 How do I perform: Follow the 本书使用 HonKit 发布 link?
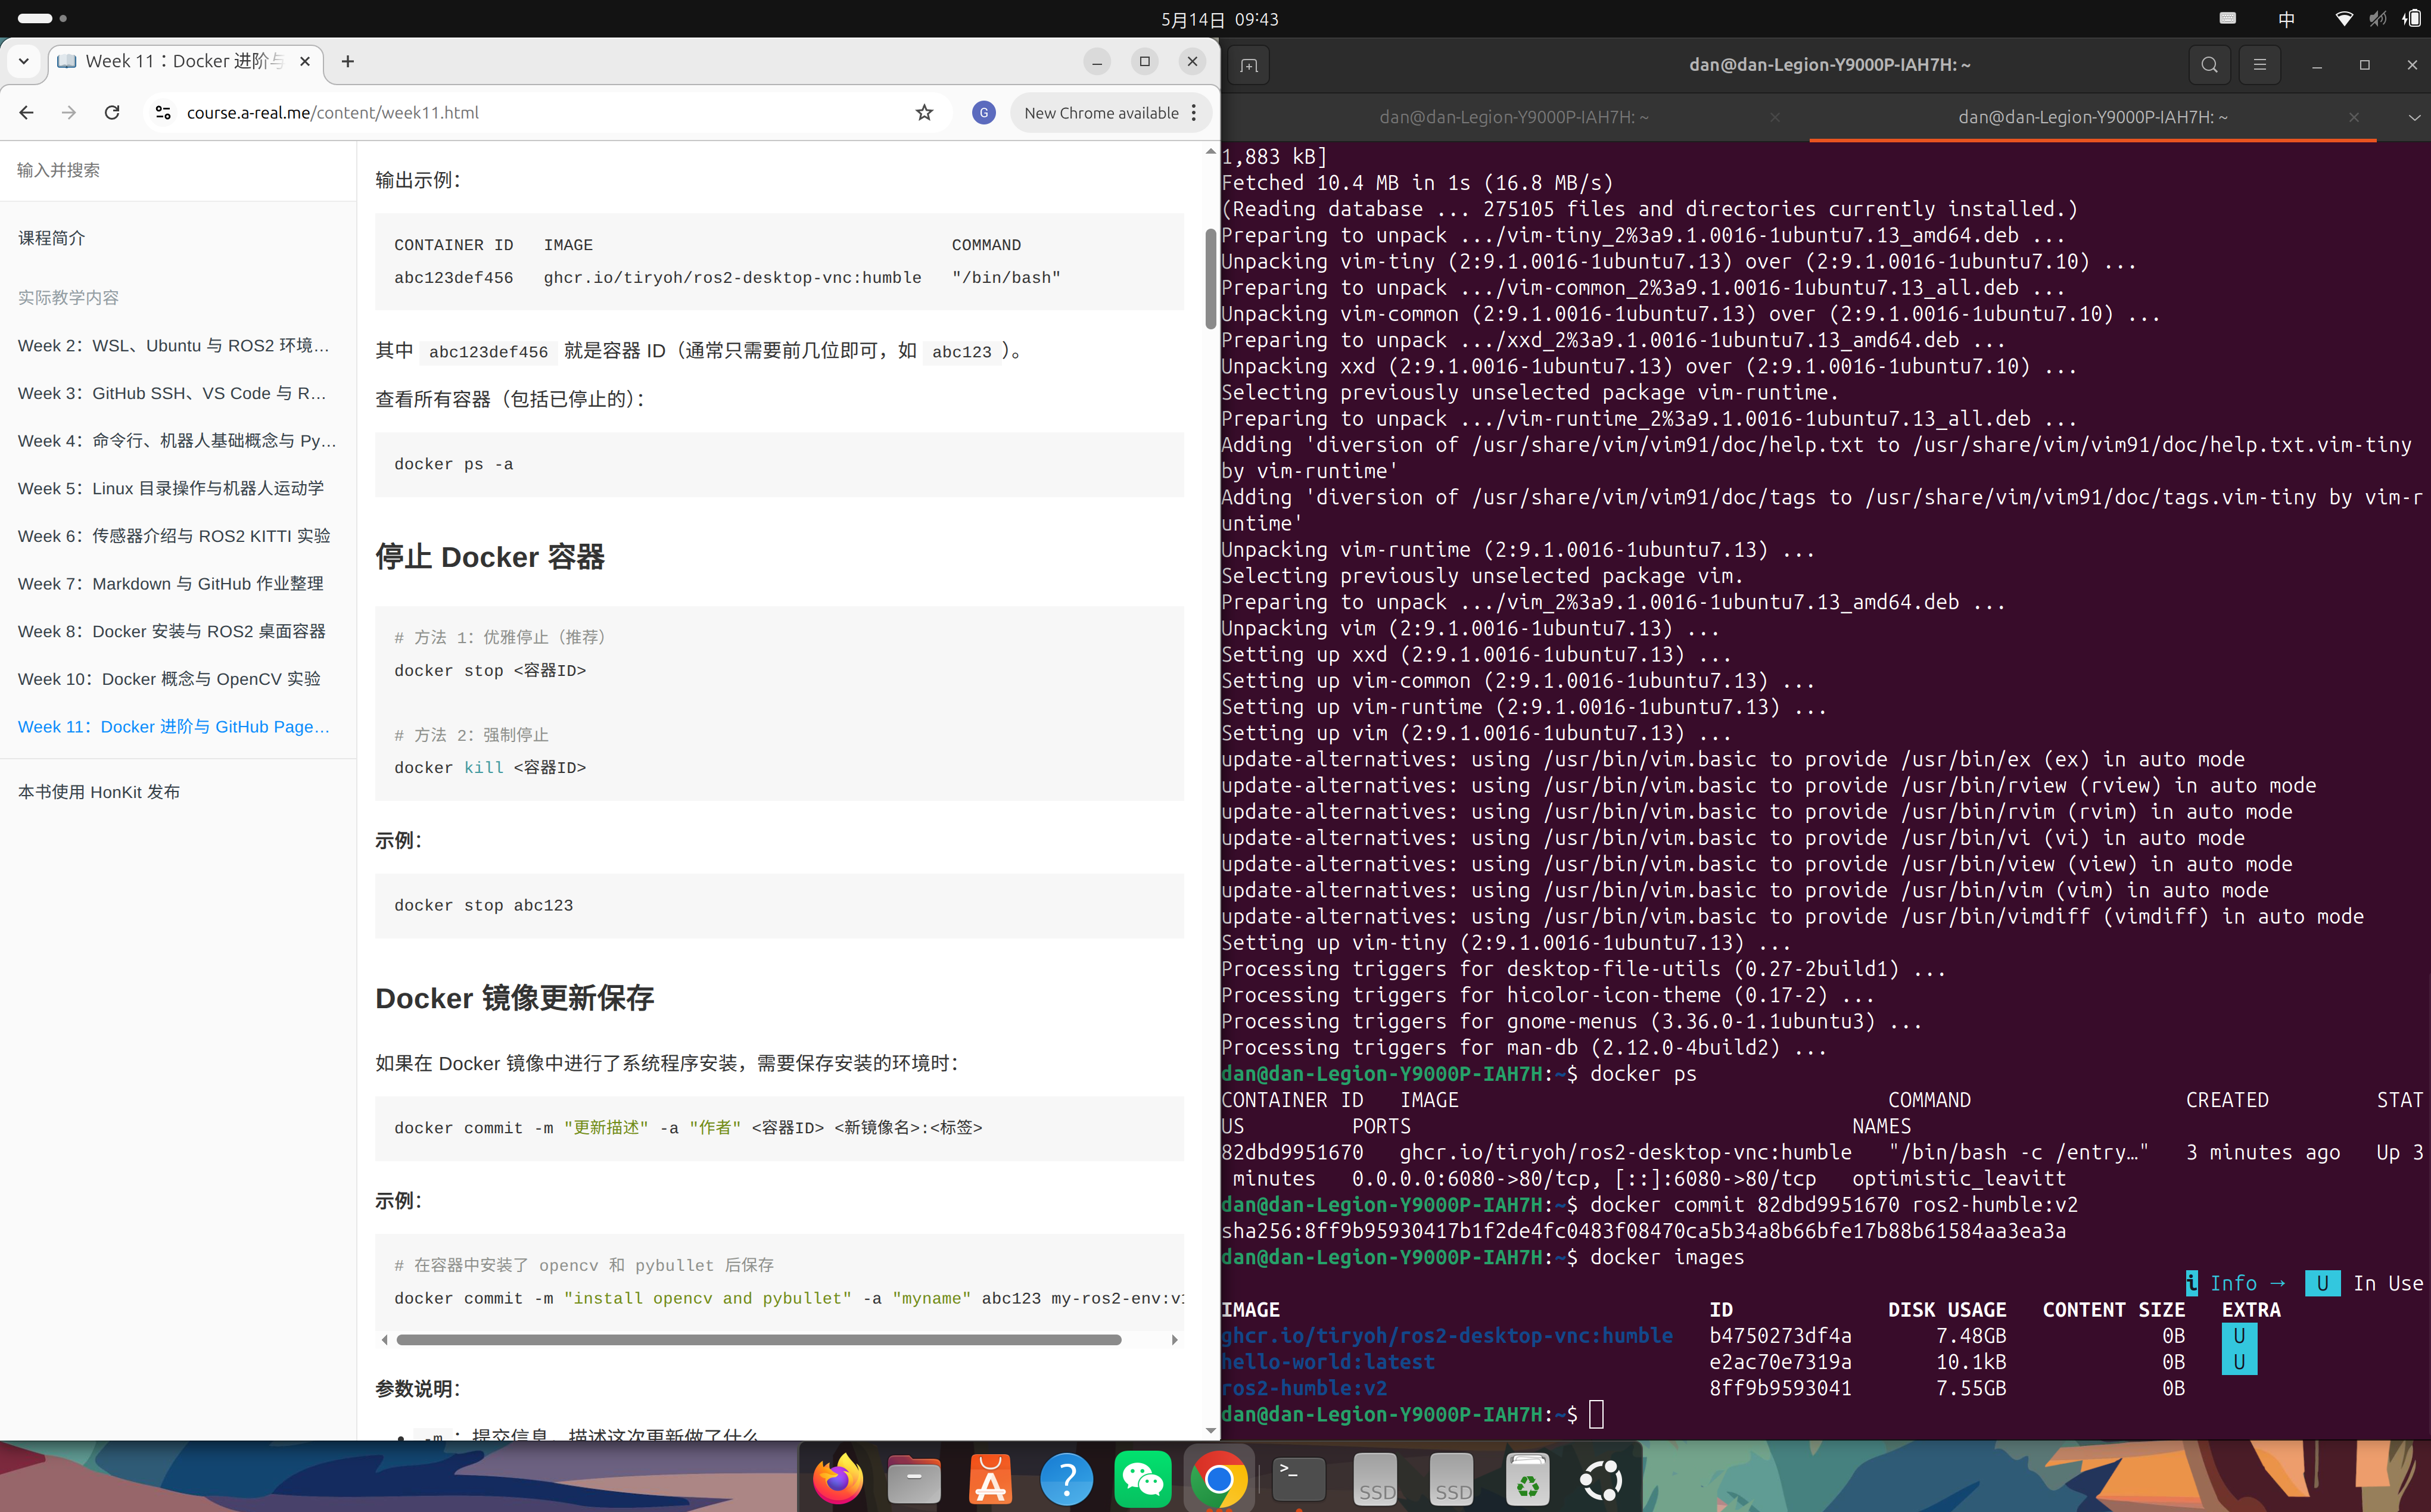[99, 792]
